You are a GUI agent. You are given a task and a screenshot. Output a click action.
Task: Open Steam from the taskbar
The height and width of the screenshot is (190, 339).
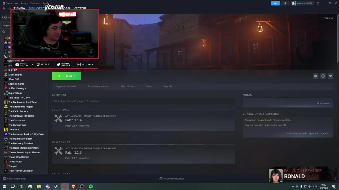click(56, 186)
